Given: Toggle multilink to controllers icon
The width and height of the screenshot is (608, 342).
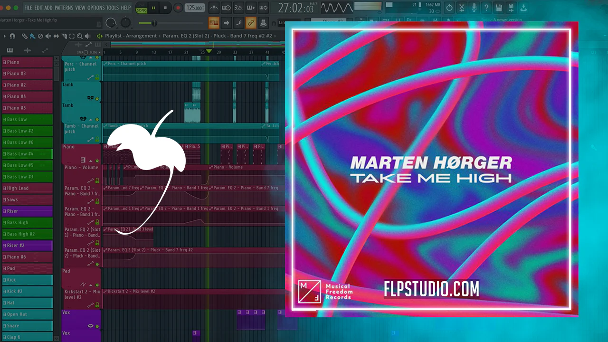Looking at the screenshot, I should coord(251,23).
